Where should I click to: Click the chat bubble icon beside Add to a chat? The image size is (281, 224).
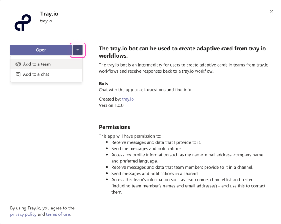18,74
